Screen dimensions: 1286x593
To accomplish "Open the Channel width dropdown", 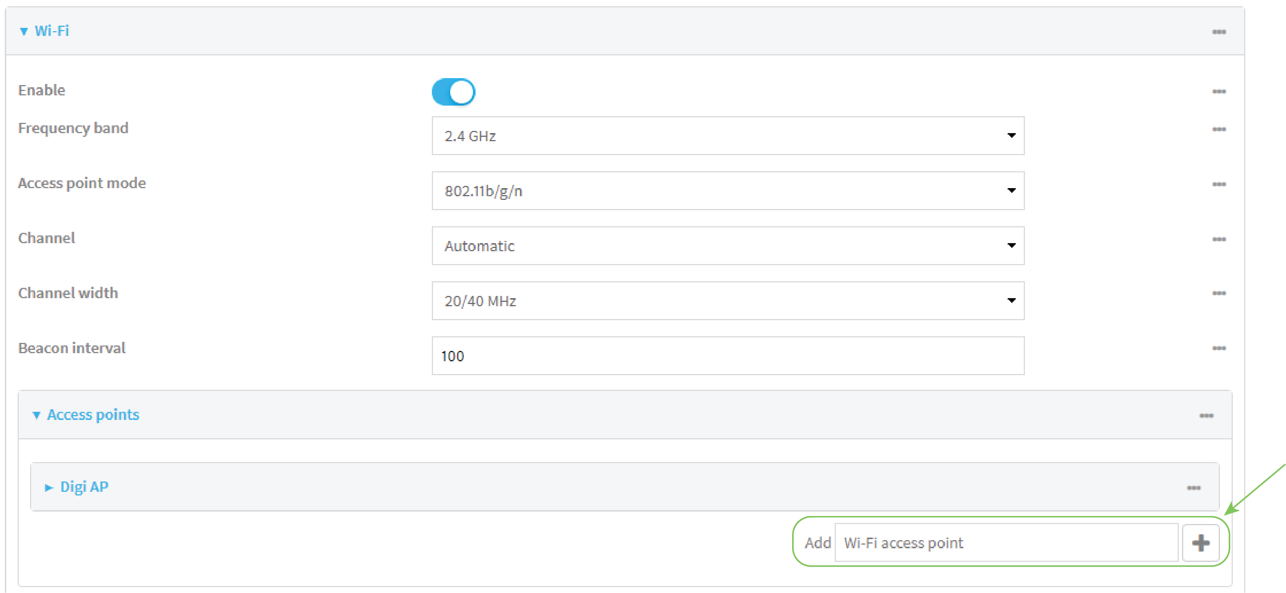I will click(x=727, y=301).
